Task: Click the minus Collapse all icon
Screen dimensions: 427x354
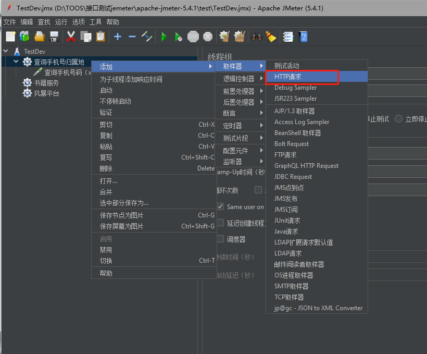Action: (132, 36)
